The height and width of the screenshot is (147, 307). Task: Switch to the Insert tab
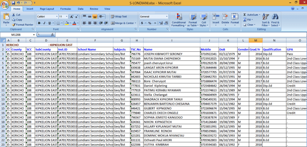tap(30, 9)
